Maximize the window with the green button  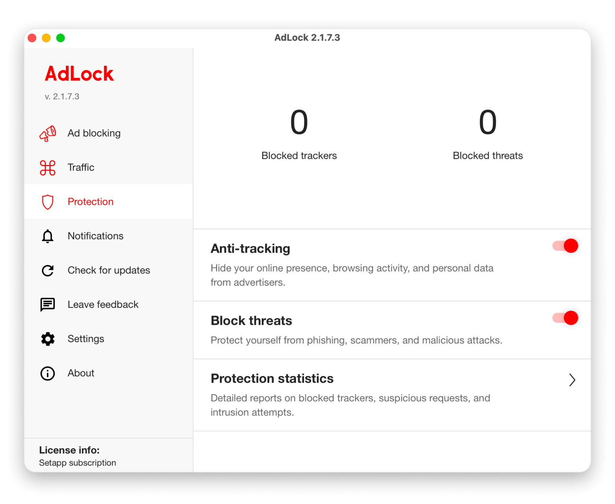tap(60, 38)
